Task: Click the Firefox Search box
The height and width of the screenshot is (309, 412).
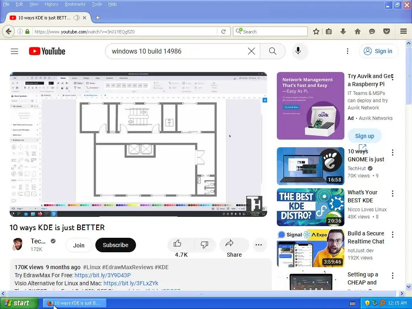Action: click(270, 31)
